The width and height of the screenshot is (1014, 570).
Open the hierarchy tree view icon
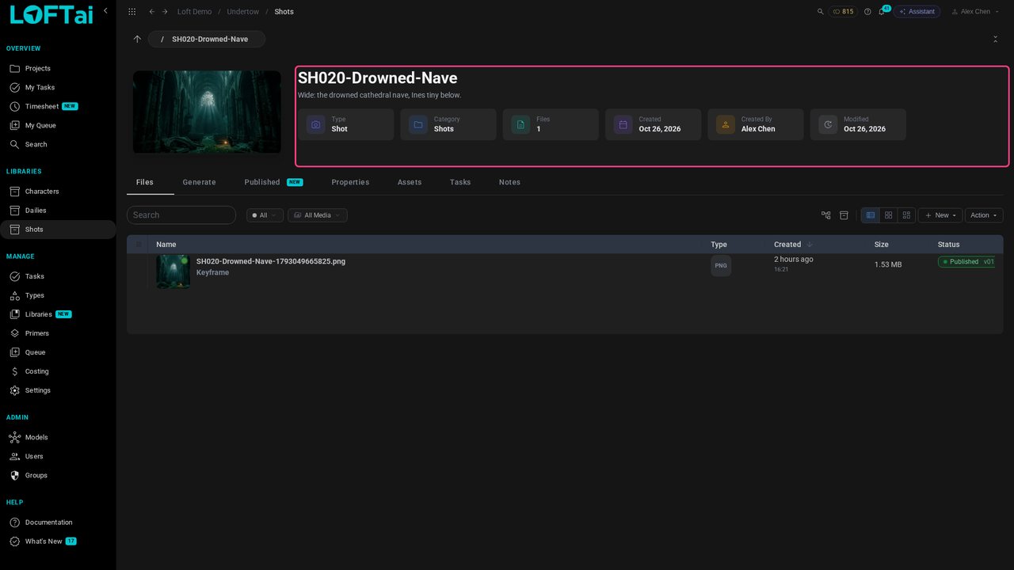coord(826,215)
